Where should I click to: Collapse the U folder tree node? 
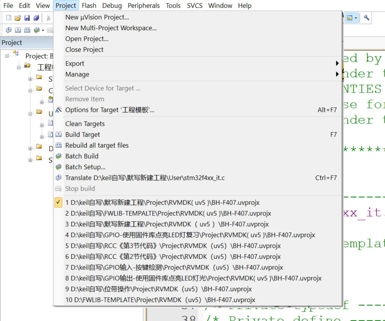(30, 114)
